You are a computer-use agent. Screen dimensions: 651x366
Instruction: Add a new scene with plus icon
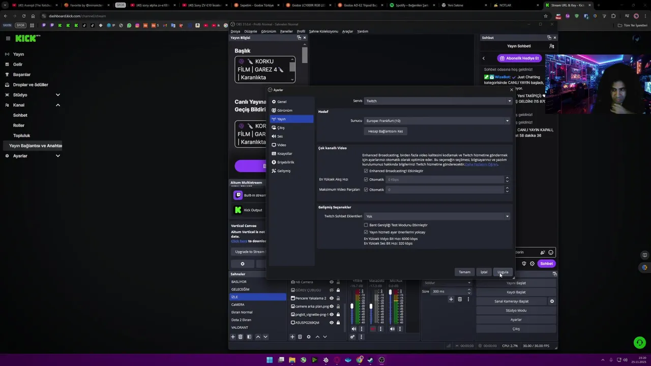click(233, 337)
